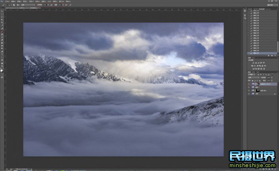
Task: Select the Eyedropper tool
Action: [2, 25]
